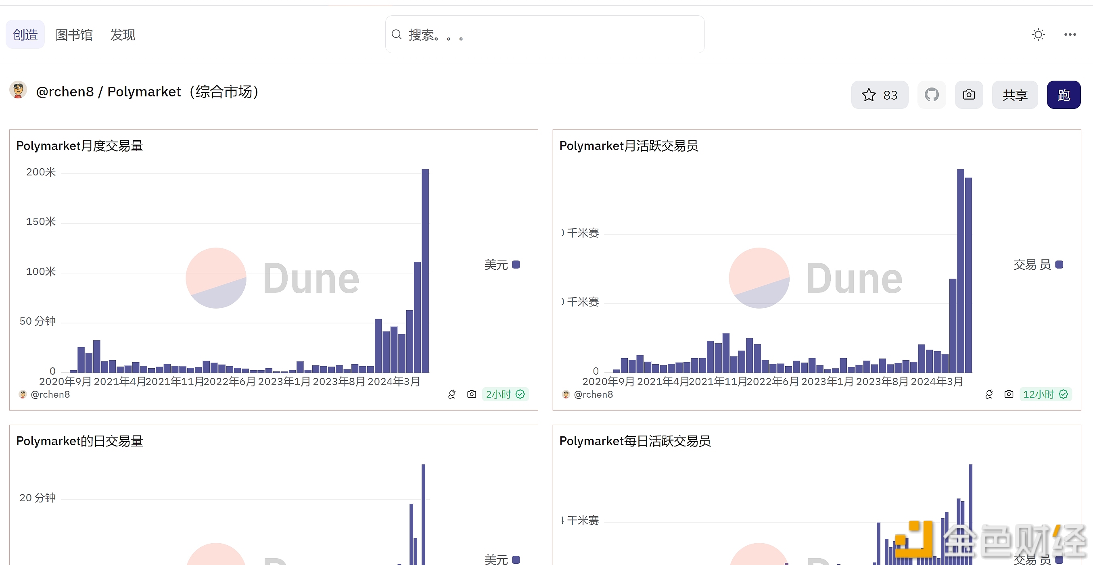Click the tallest bar in monthly volume chart

[x=425, y=271]
